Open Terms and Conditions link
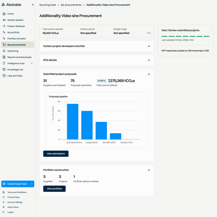 point(17,192)
